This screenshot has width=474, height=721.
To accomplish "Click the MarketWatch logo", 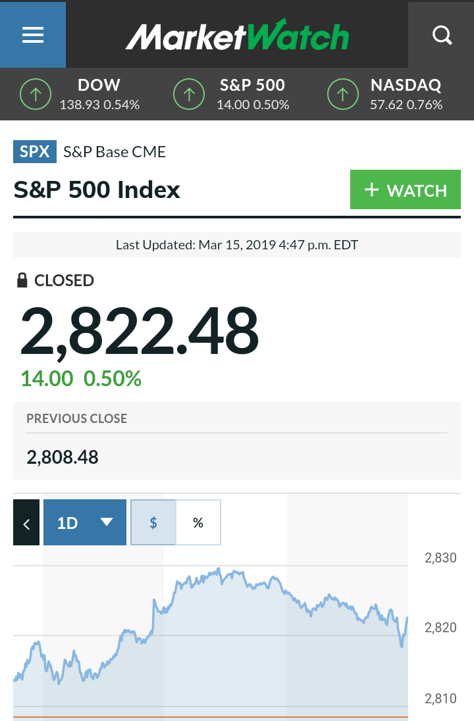I will point(237,35).
